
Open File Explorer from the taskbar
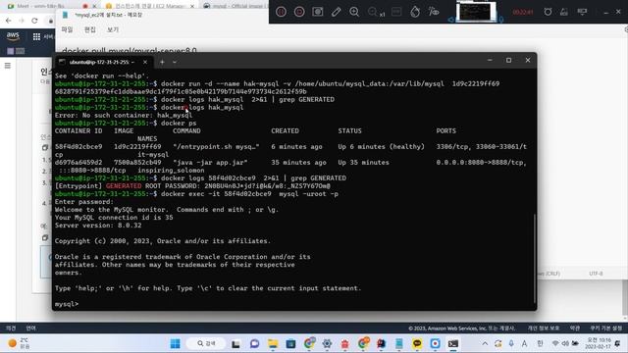pos(273,343)
